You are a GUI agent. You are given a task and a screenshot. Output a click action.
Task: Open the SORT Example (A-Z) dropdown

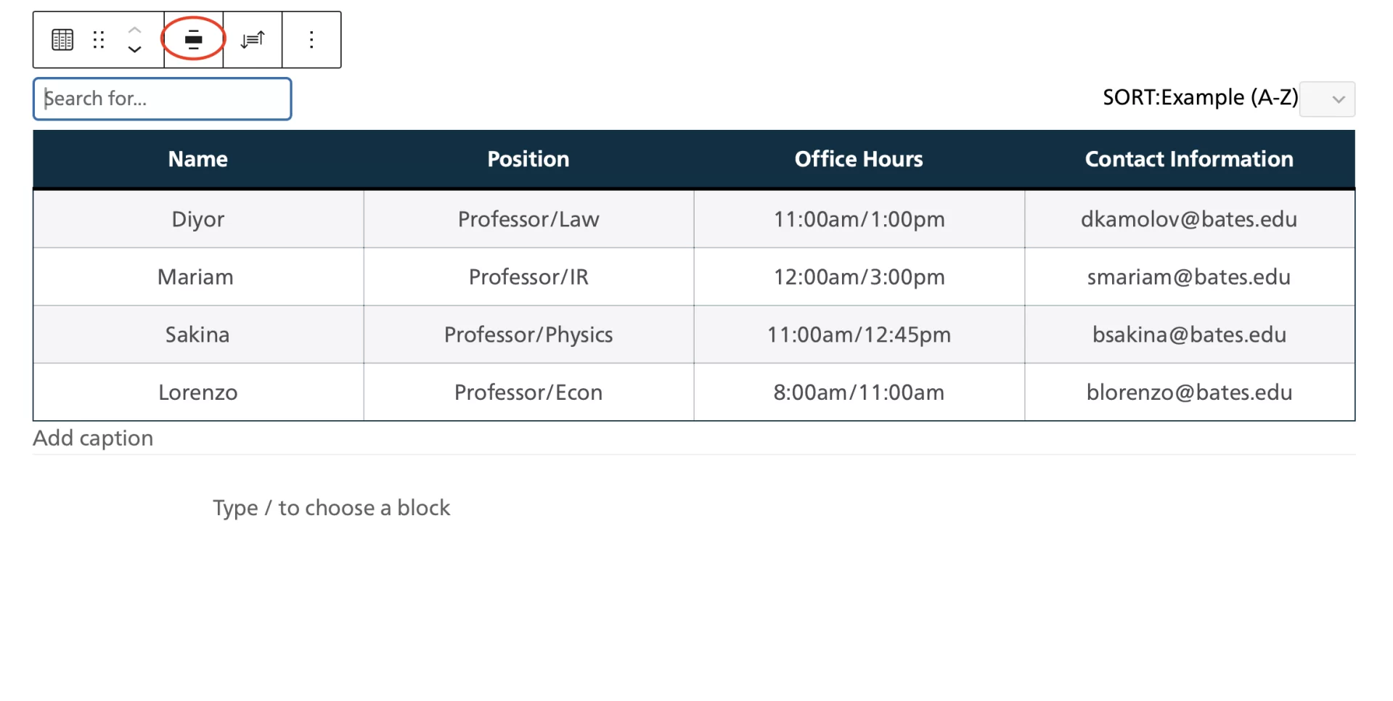click(x=1327, y=99)
